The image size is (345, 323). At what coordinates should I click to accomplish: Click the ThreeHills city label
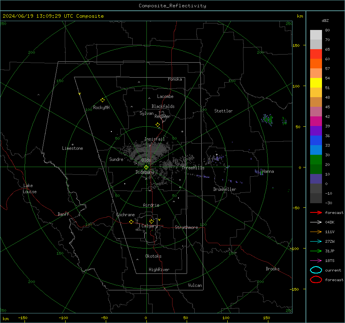pos(193,168)
